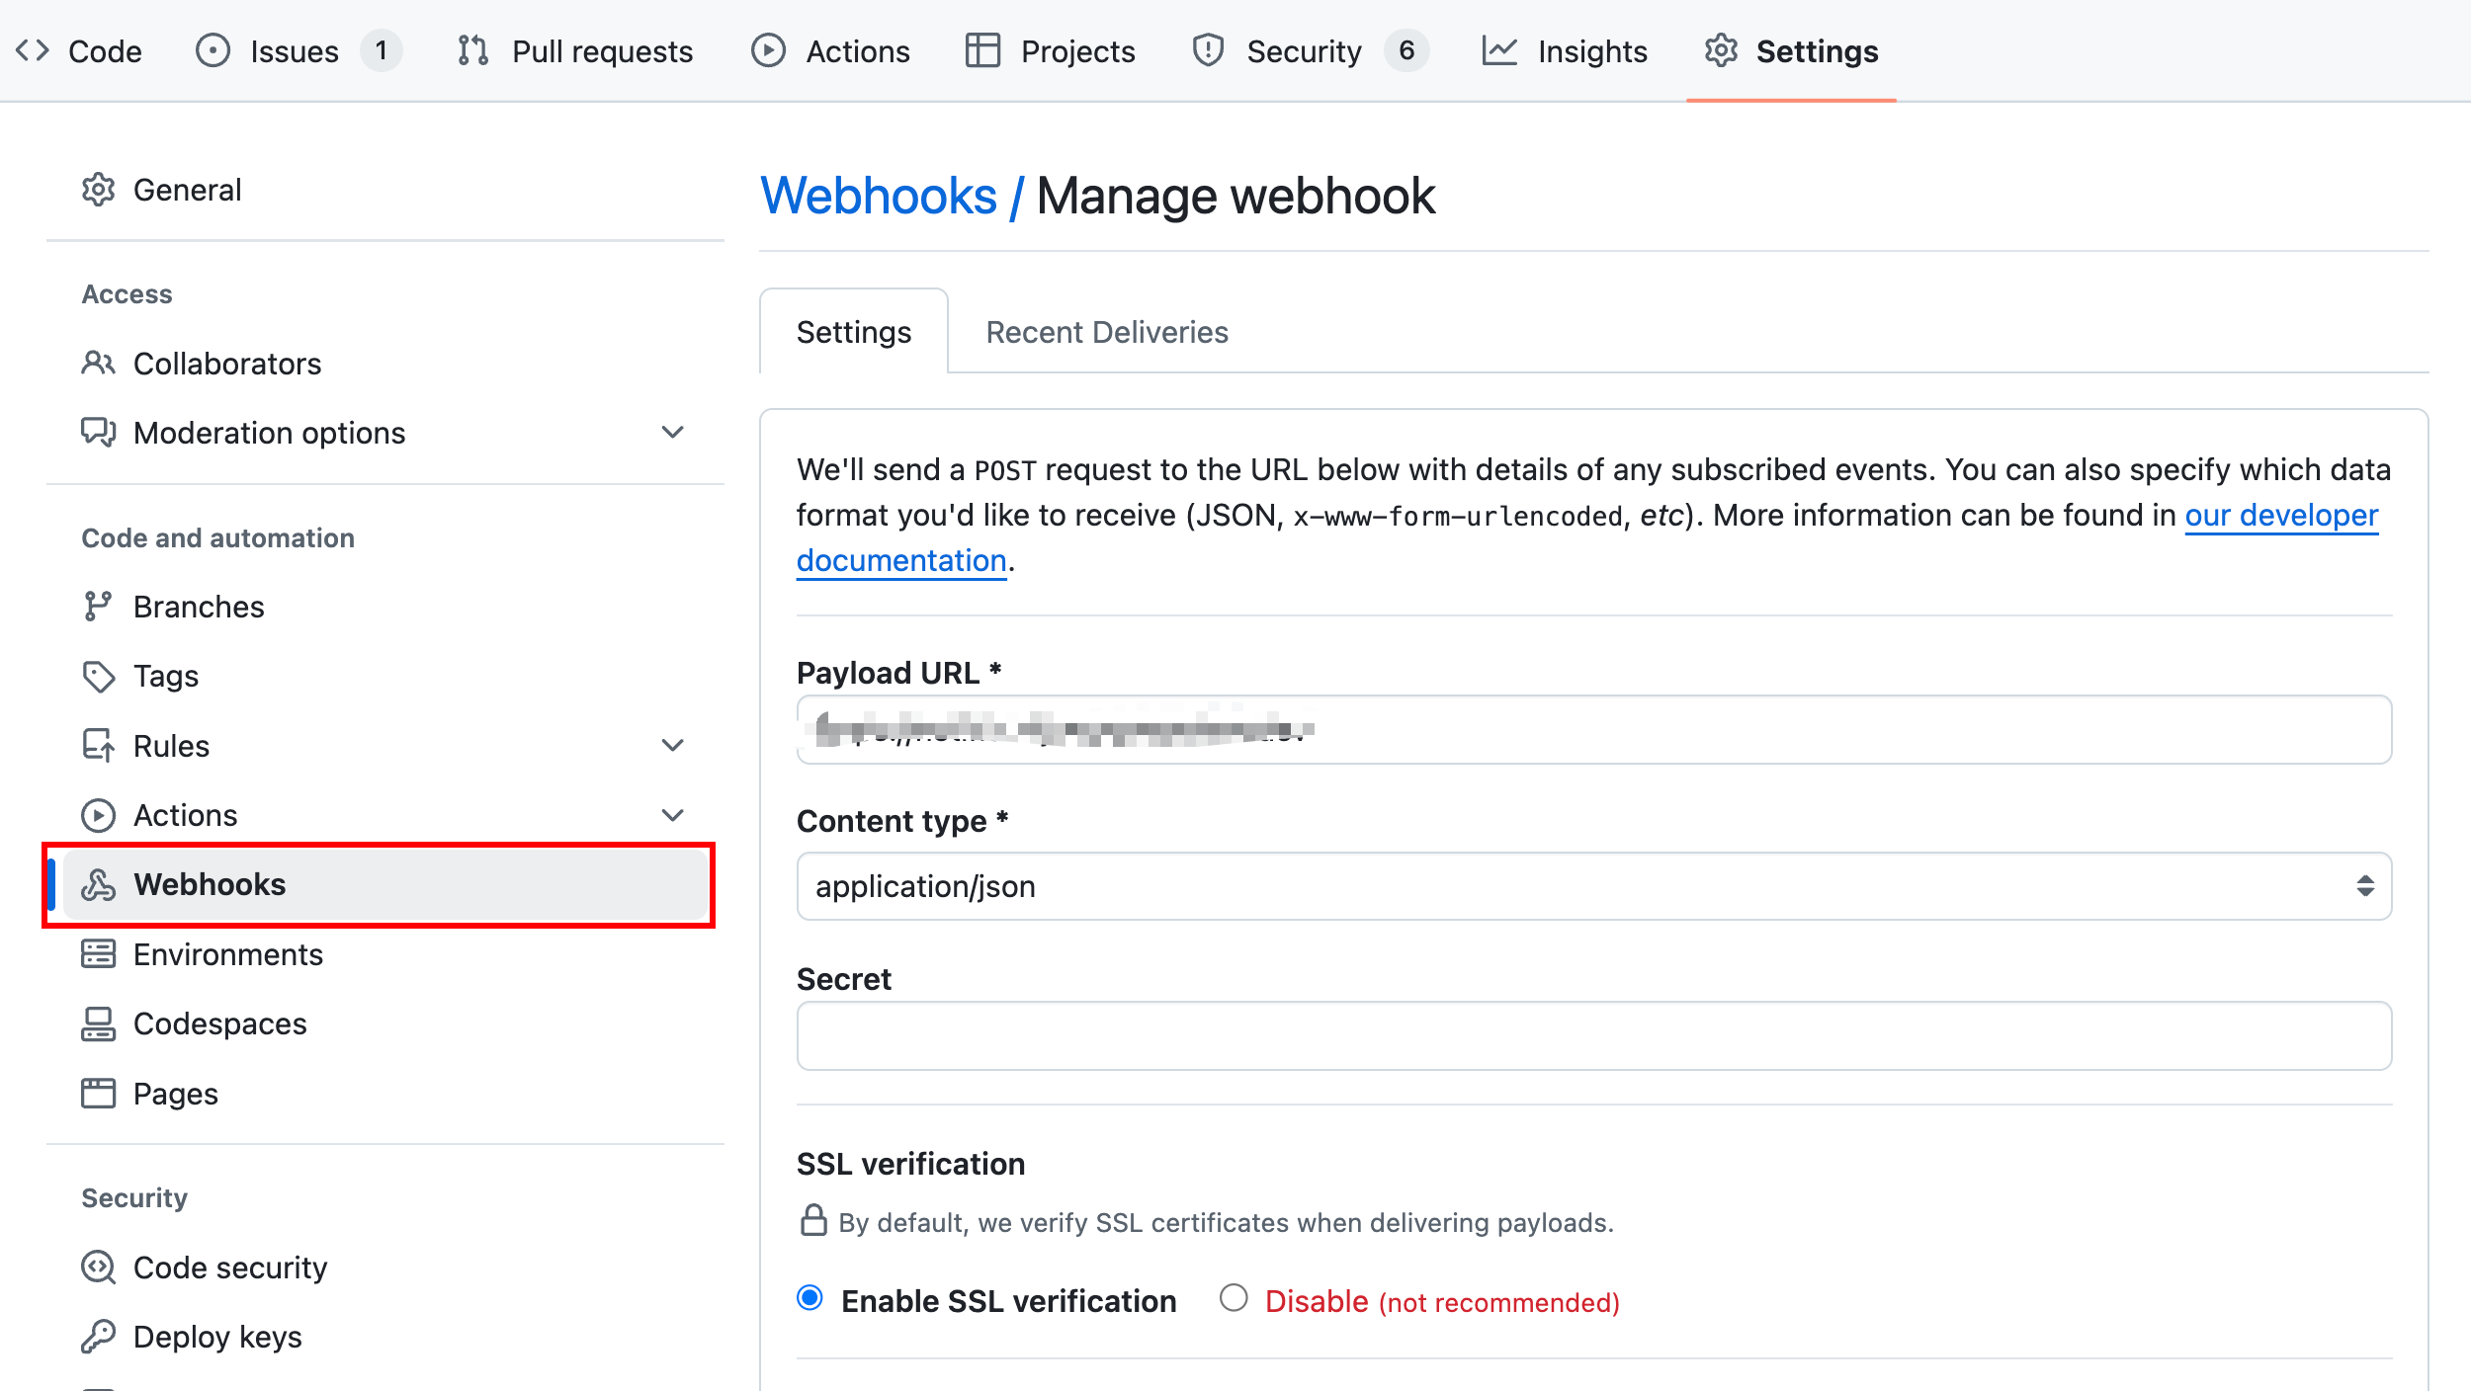Select application/json content type dropdown

(x=1593, y=884)
